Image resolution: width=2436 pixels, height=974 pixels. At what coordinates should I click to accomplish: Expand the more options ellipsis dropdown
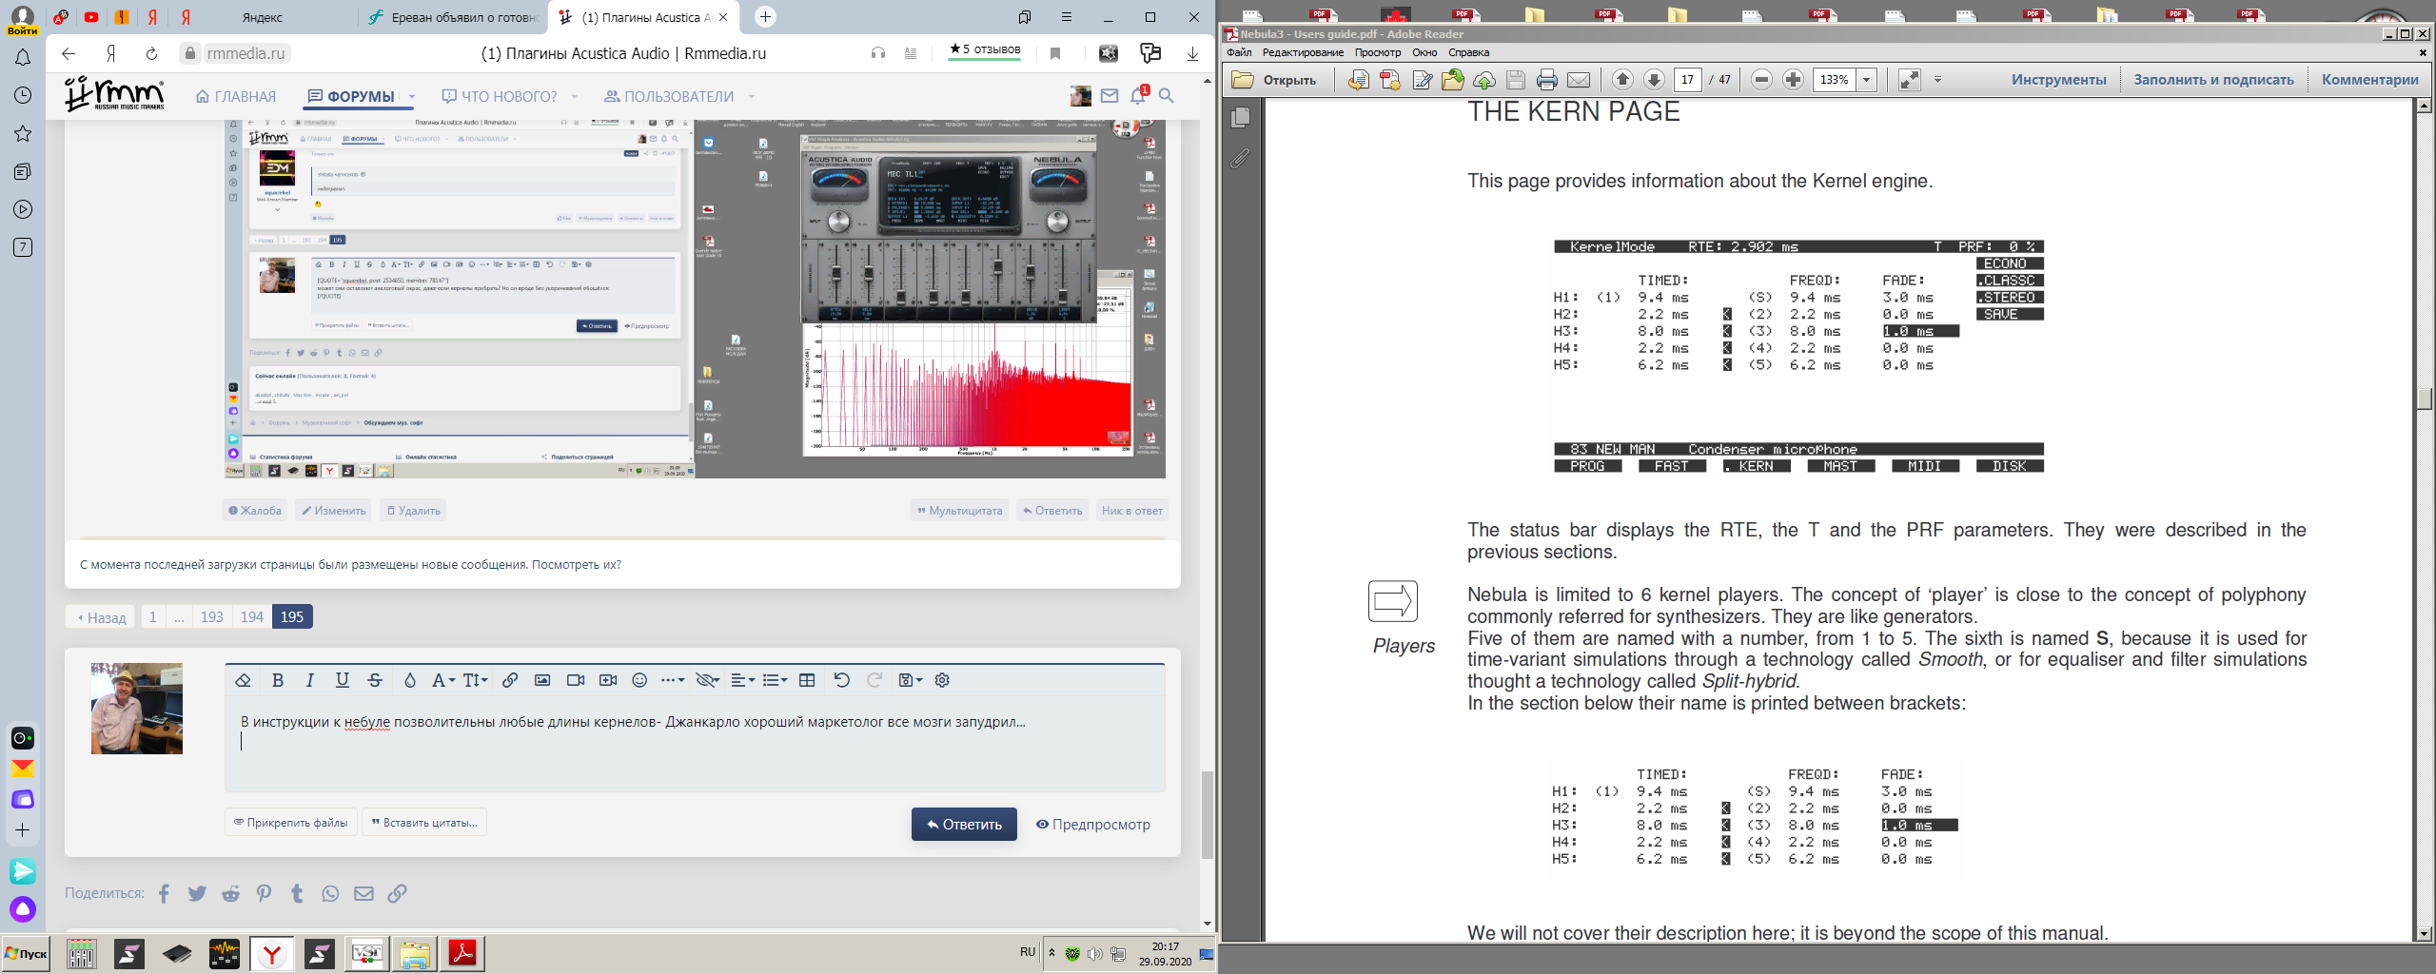point(673,680)
